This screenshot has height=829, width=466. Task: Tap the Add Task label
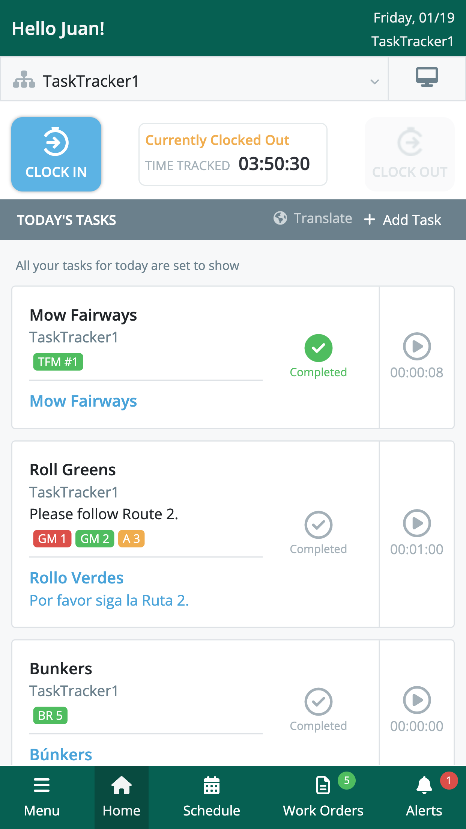(x=412, y=220)
